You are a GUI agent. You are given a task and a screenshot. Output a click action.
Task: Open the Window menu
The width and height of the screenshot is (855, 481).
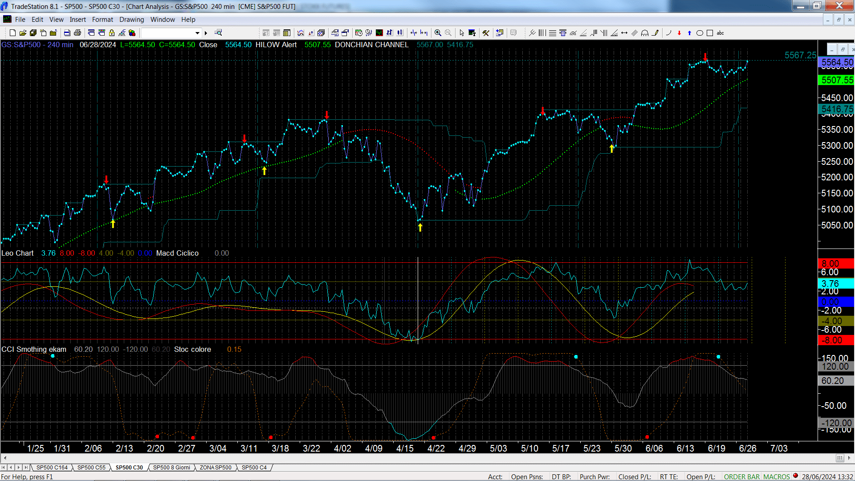pos(163,20)
